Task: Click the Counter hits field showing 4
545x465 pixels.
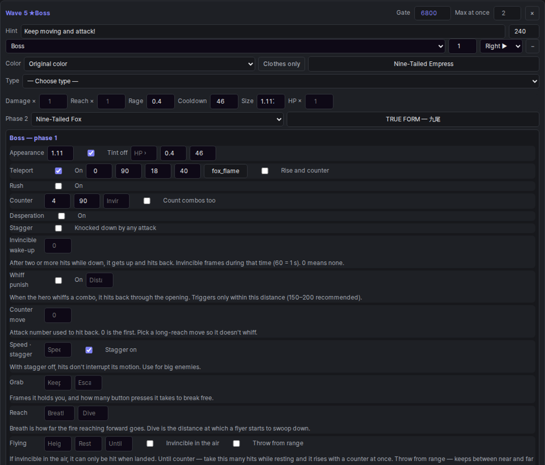Action: 57,201
